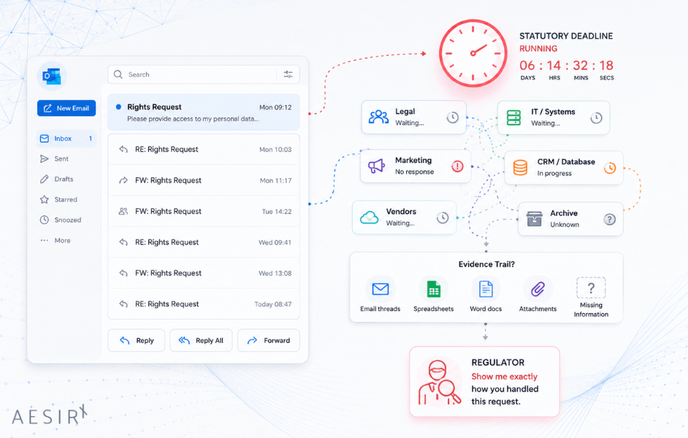Click the Attachments paperclip icon
688x438 pixels.
[538, 289]
